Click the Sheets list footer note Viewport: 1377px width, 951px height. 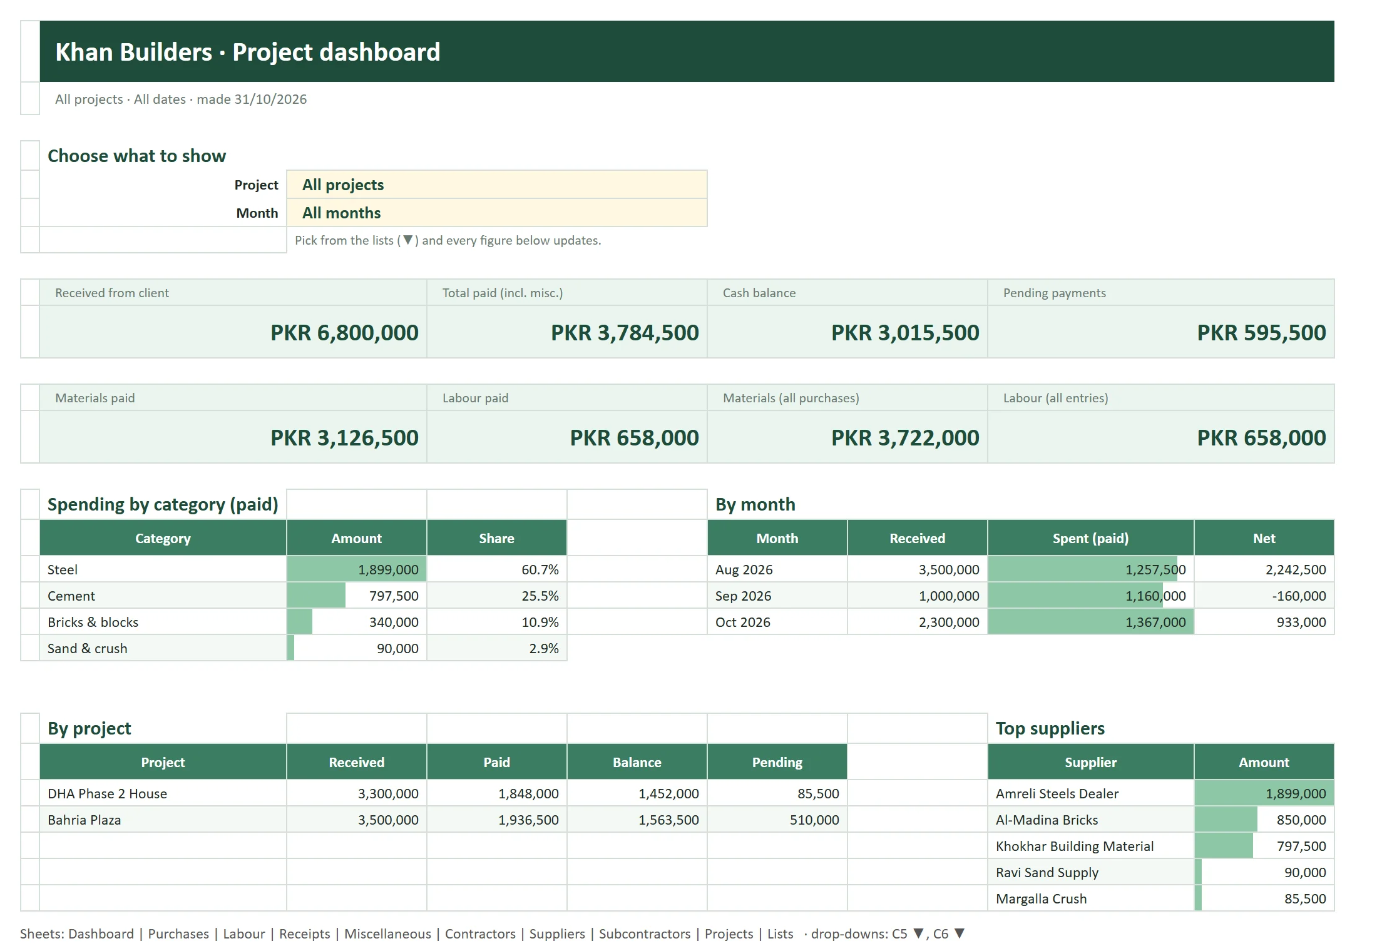[x=492, y=933]
